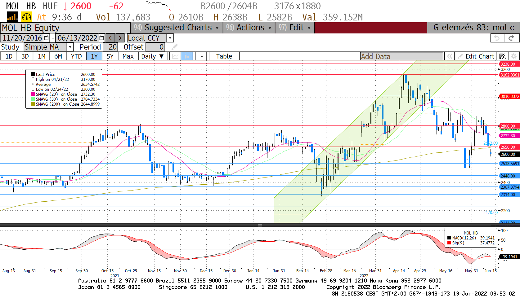Click the 2314.00 price level label
The width and height of the screenshot is (520, 307).
[x=509, y=195]
